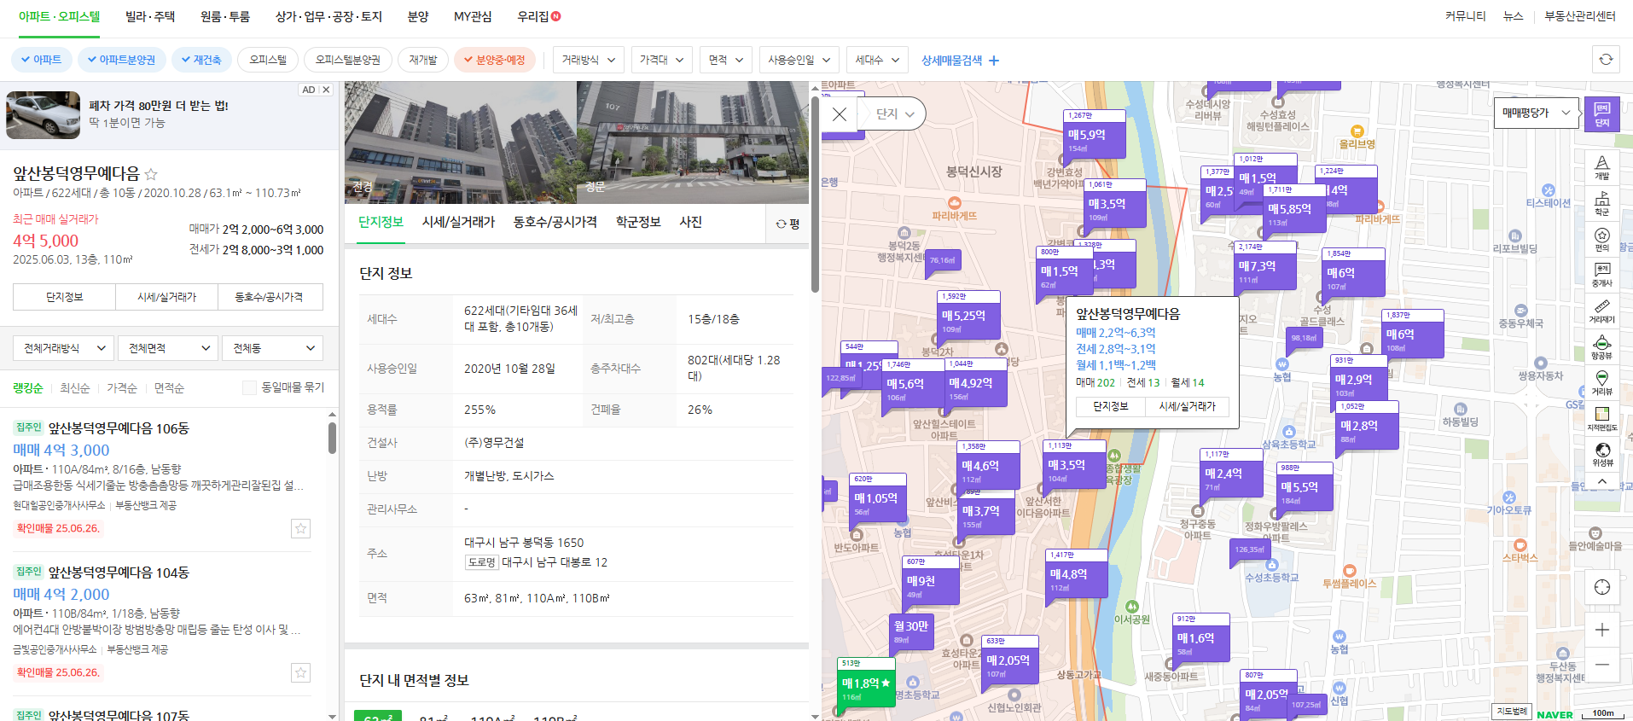The height and width of the screenshot is (721, 1633).
Task: Toggle the 오피스텔 filter chip
Action: click(x=268, y=60)
